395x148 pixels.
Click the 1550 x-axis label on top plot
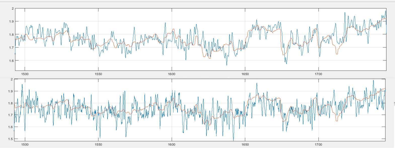click(98, 74)
